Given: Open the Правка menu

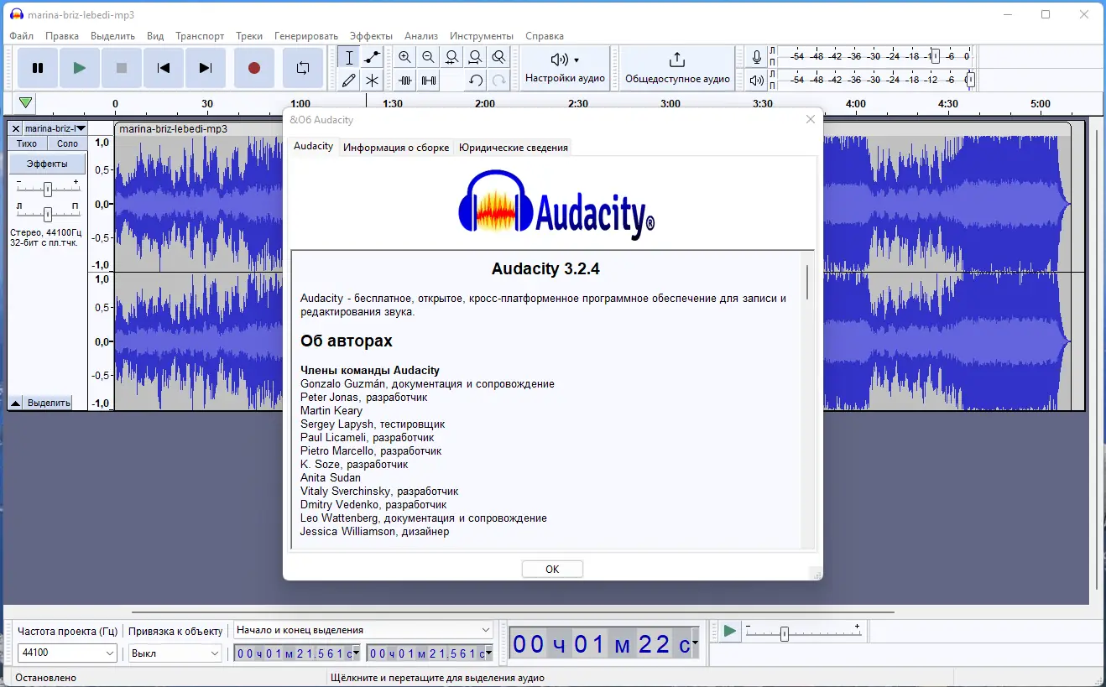Looking at the screenshot, I should tap(62, 36).
